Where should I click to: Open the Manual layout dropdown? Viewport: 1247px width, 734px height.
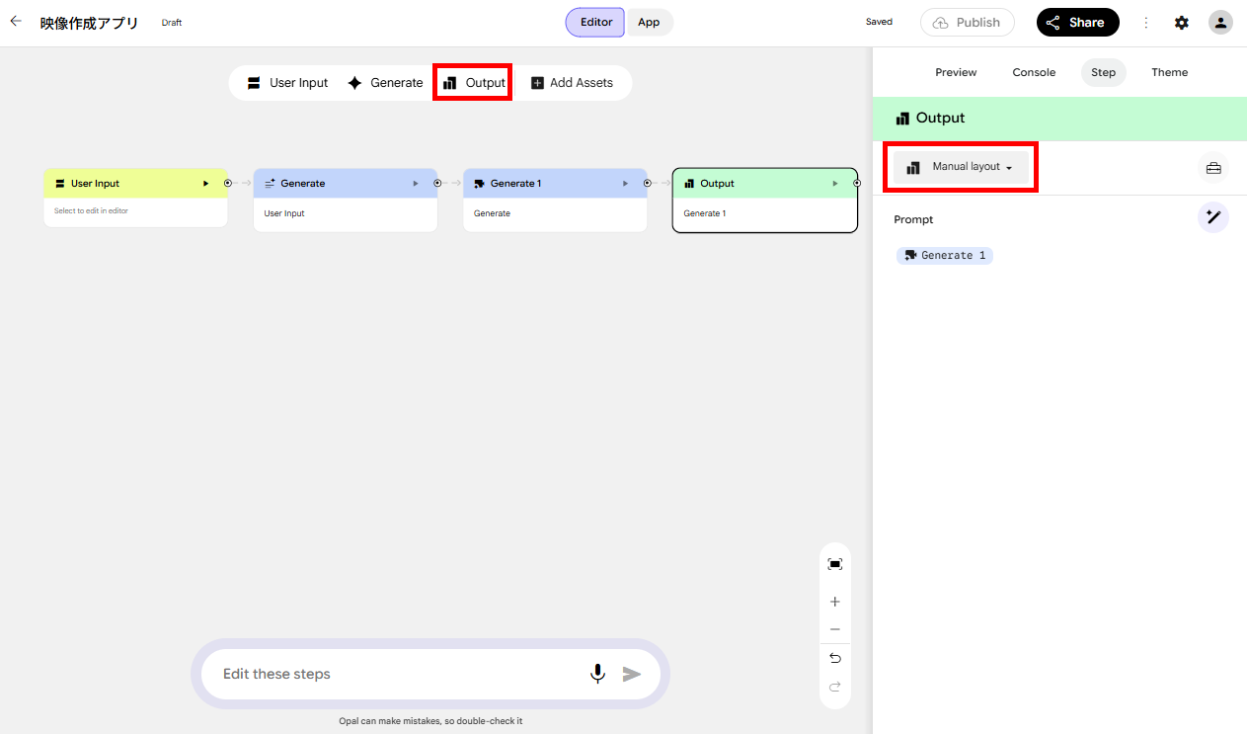(x=961, y=167)
